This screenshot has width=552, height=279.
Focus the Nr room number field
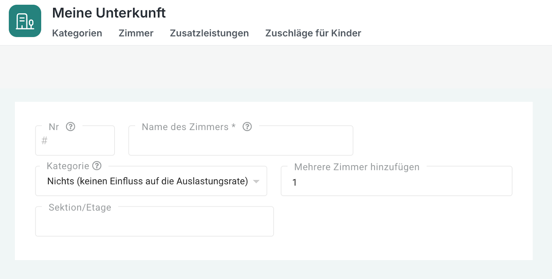(75, 140)
